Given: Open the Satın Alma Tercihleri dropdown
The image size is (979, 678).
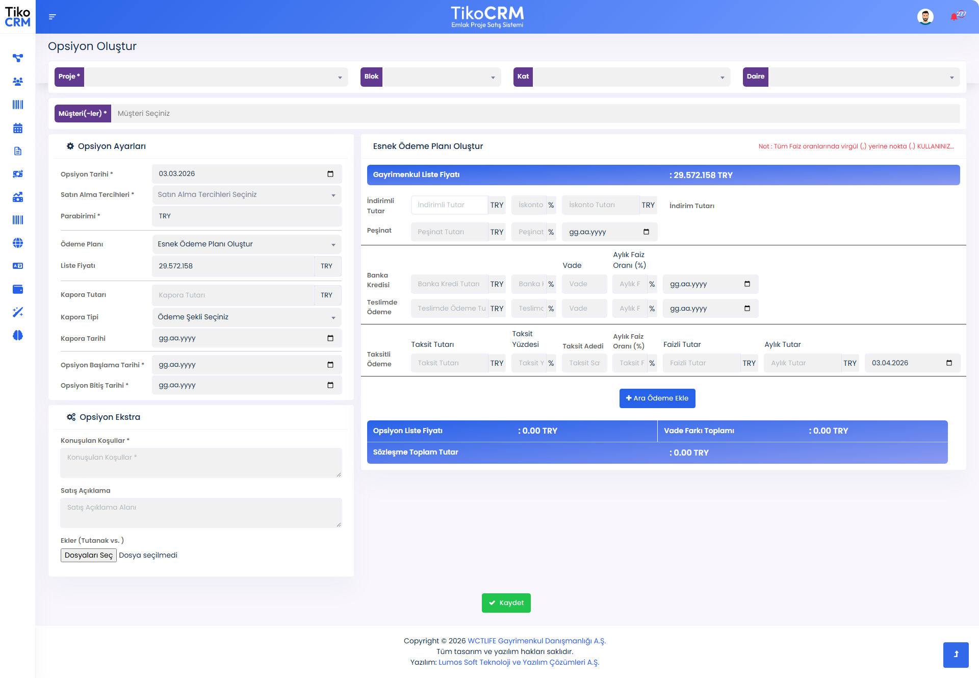Looking at the screenshot, I should coord(247,195).
